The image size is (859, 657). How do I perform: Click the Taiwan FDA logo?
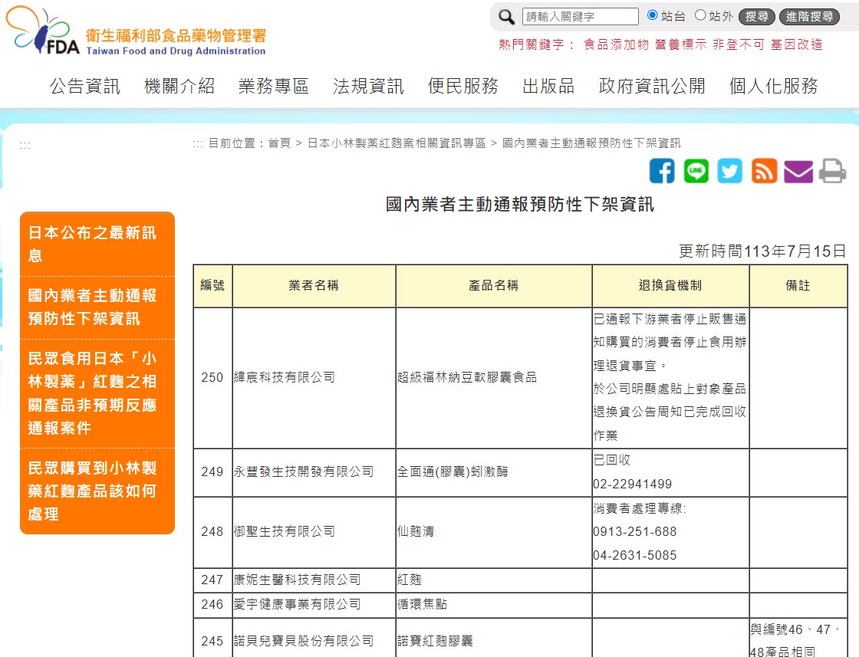[x=136, y=31]
